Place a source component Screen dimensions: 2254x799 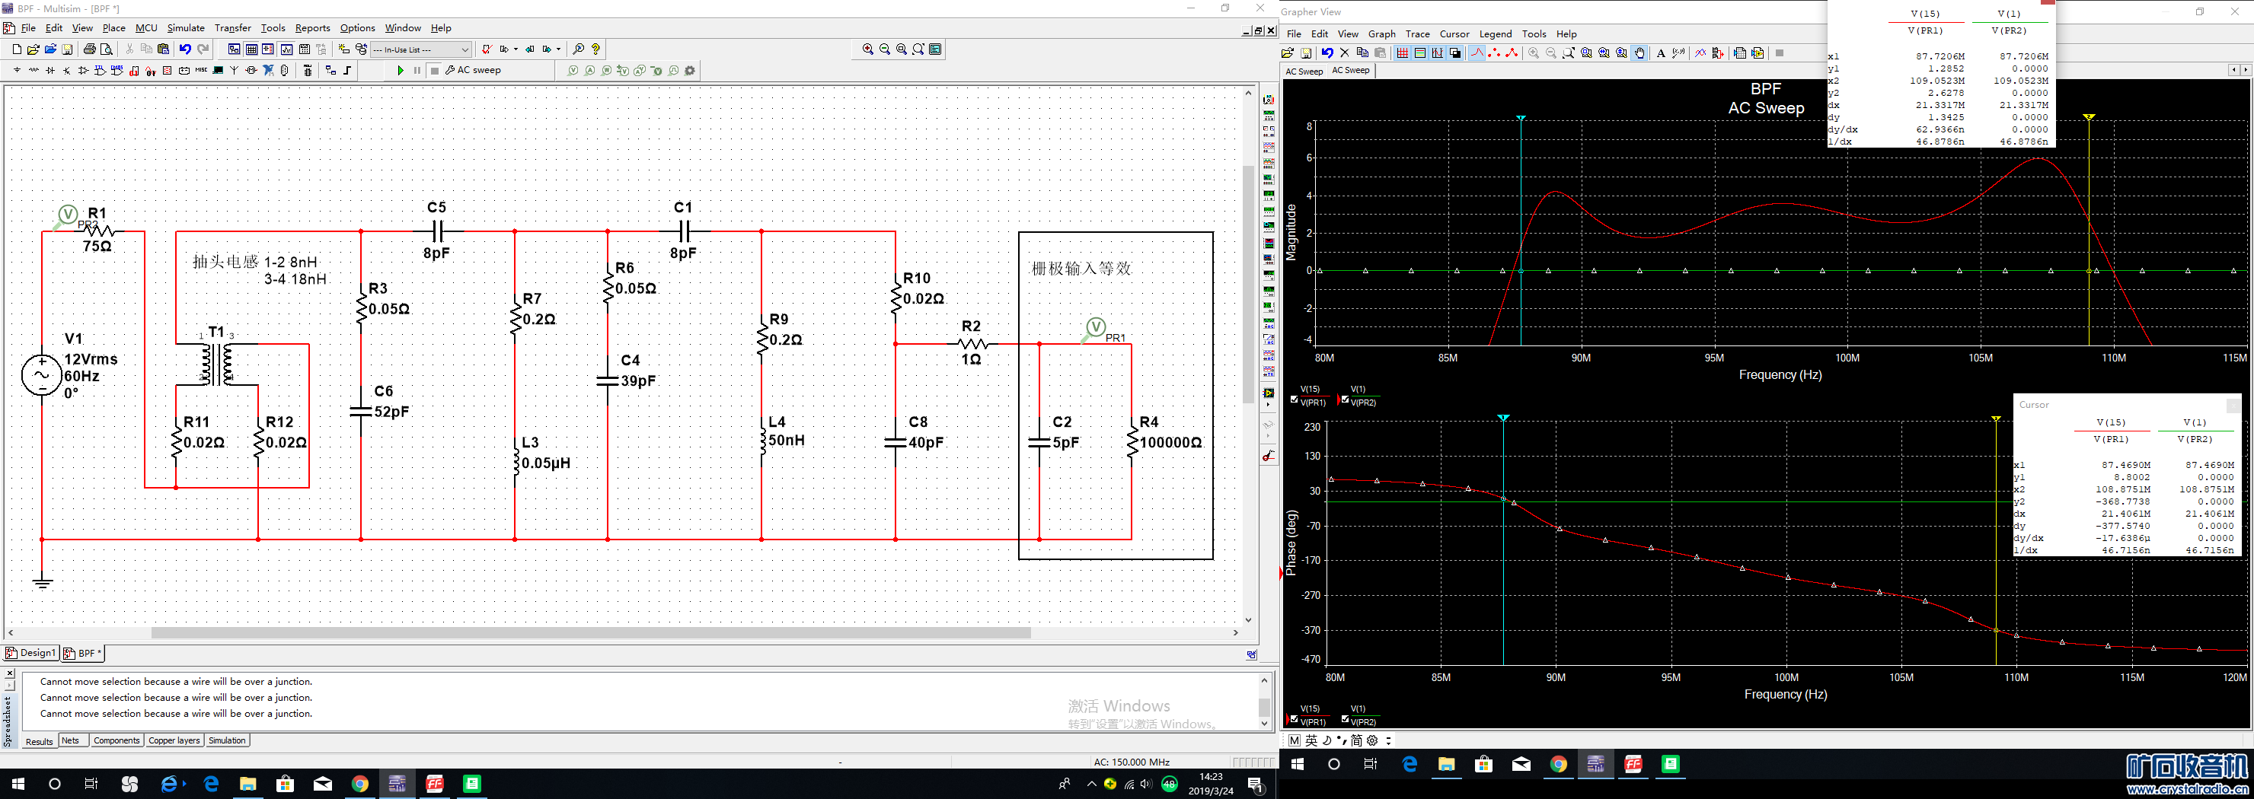click(17, 71)
